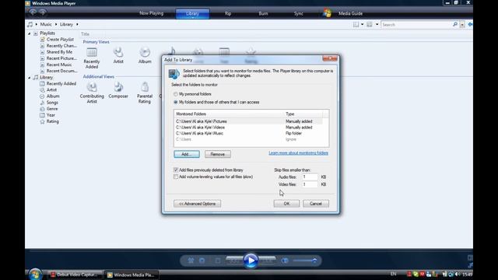The image size is (498, 280).
Task: Click the view options icon
Action: tap(370, 24)
